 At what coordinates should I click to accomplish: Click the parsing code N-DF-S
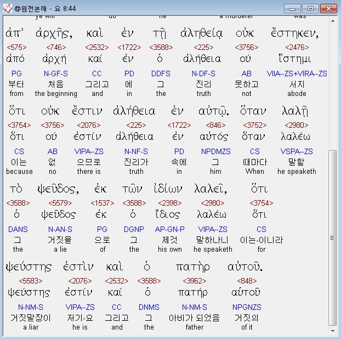coord(203,73)
